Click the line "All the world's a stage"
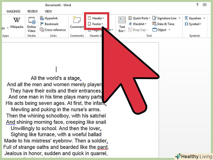The image size is (213, 160). pyautogui.click(x=55, y=78)
